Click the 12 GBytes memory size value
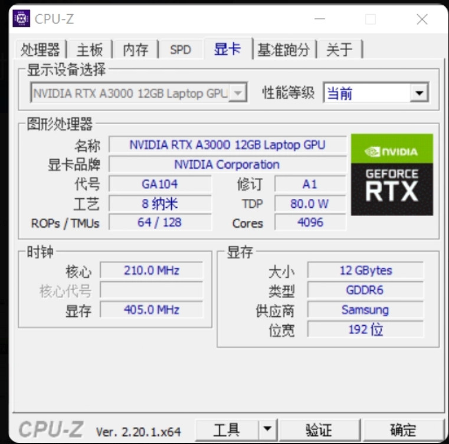 point(365,270)
